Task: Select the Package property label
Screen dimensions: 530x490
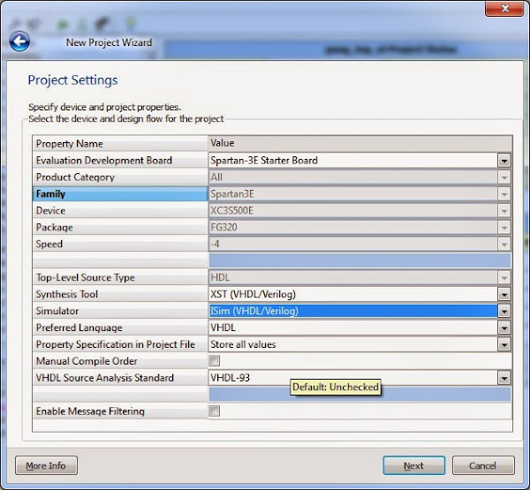Action: 120,228
